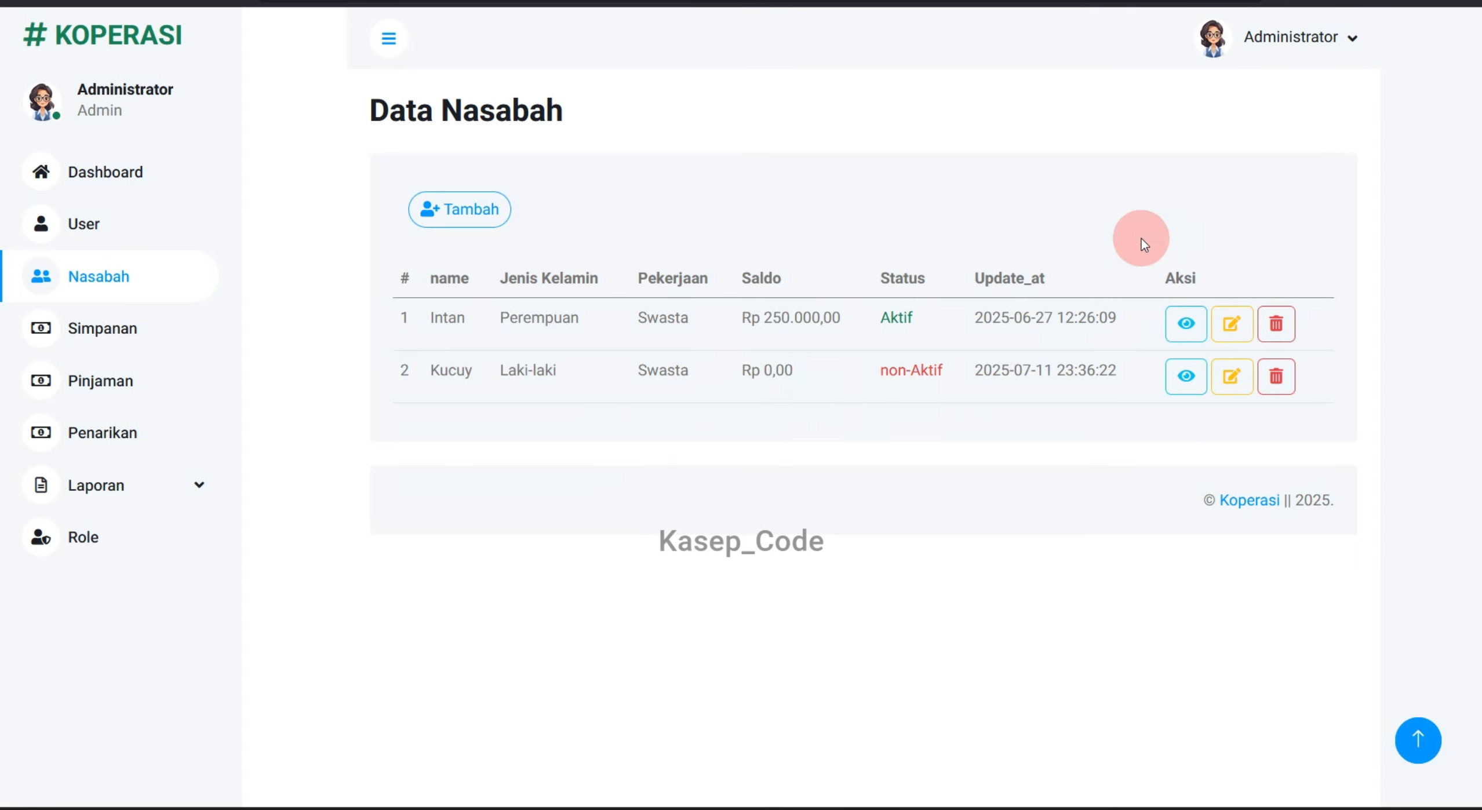
Task: Click the Rp 250.000,00 saldo cell
Action: (x=791, y=318)
